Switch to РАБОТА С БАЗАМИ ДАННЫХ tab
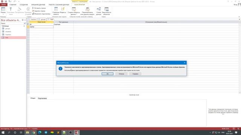This screenshot has width=241, height=135. (59, 4)
